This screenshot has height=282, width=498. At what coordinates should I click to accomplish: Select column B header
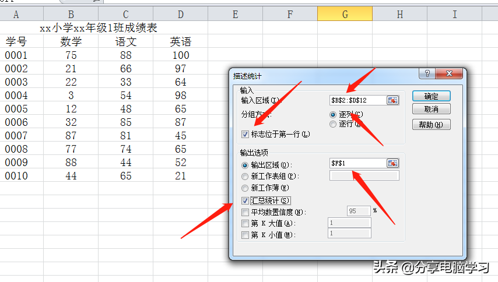coord(71,14)
